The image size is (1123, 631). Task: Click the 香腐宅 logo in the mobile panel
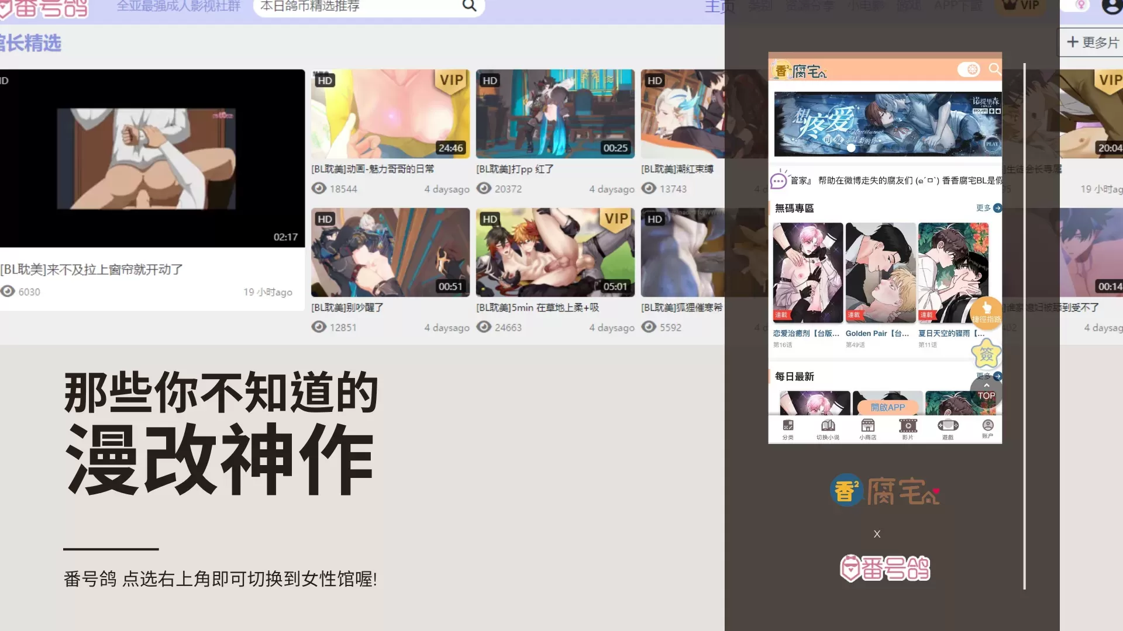tap(800, 71)
